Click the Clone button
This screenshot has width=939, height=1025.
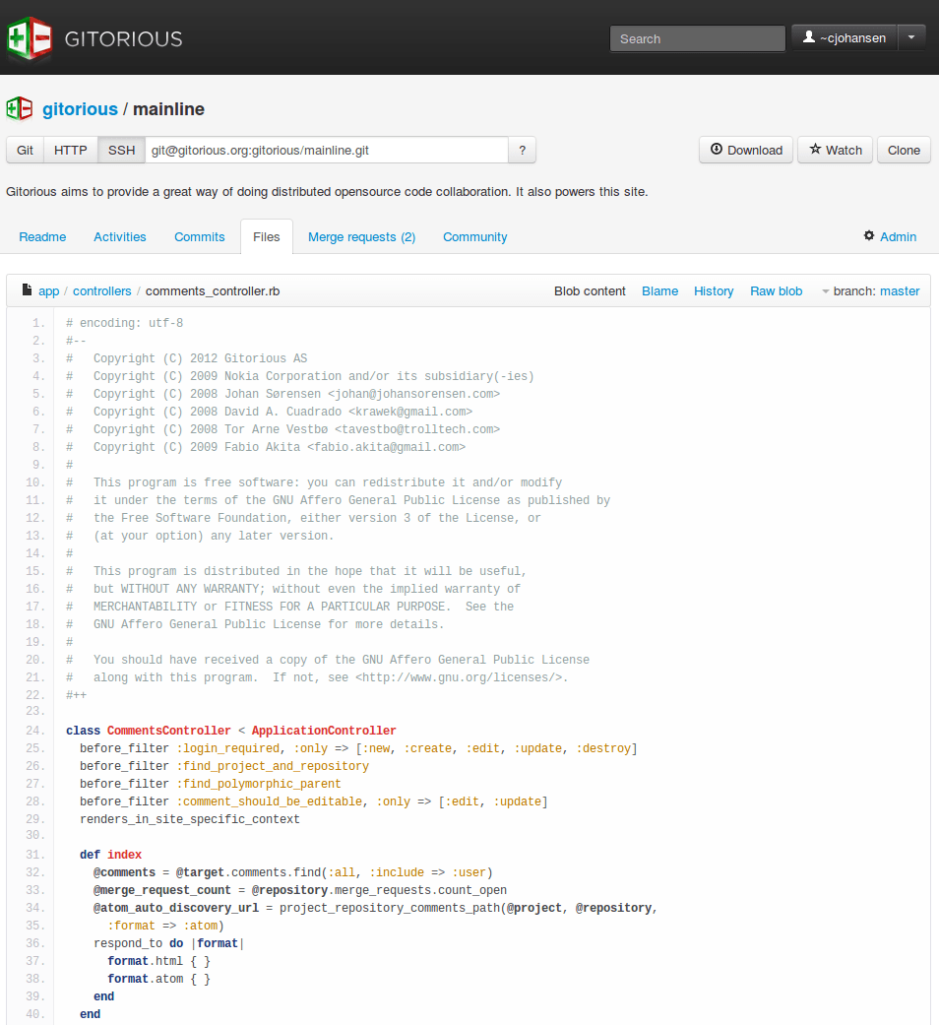click(x=904, y=150)
